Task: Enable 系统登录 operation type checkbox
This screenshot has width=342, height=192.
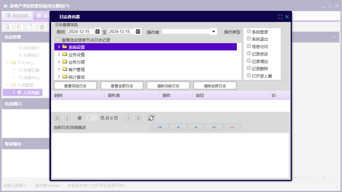Action: pos(249,31)
